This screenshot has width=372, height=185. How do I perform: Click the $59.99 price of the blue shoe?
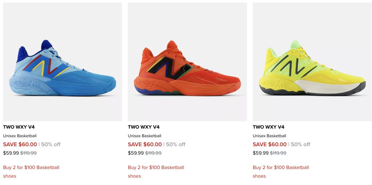(x=11, y=153)
